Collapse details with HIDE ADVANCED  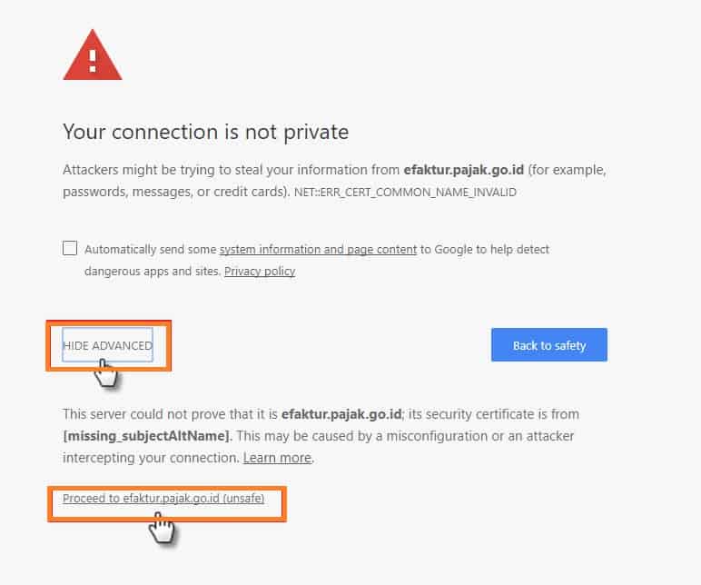coord(108,345)
